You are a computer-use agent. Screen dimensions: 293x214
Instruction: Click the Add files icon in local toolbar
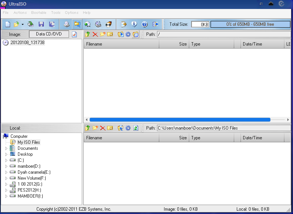click(121, 128)
